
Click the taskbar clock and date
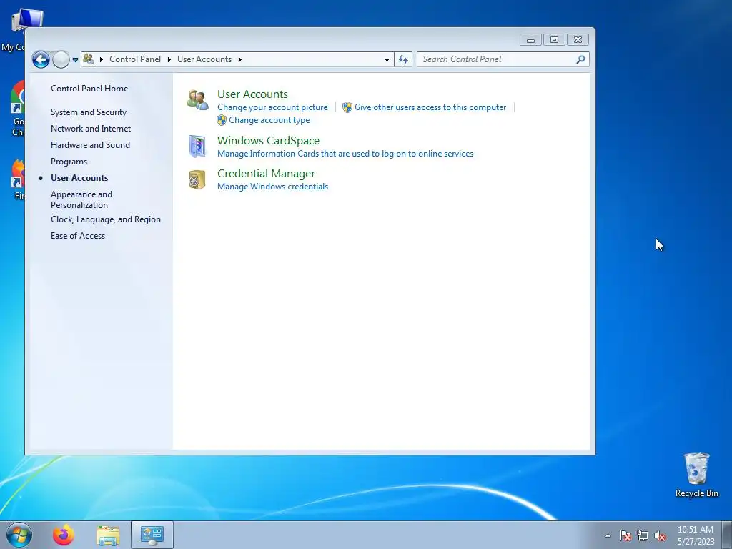tap(696, 535)
